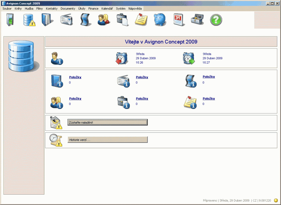Open the pinned note tasks toolbar icon
Viewport: 281px width, 205px height.
pos(141,19)
